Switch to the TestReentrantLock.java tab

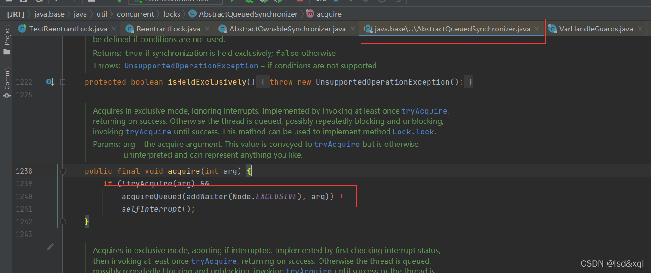click(68, 29)
